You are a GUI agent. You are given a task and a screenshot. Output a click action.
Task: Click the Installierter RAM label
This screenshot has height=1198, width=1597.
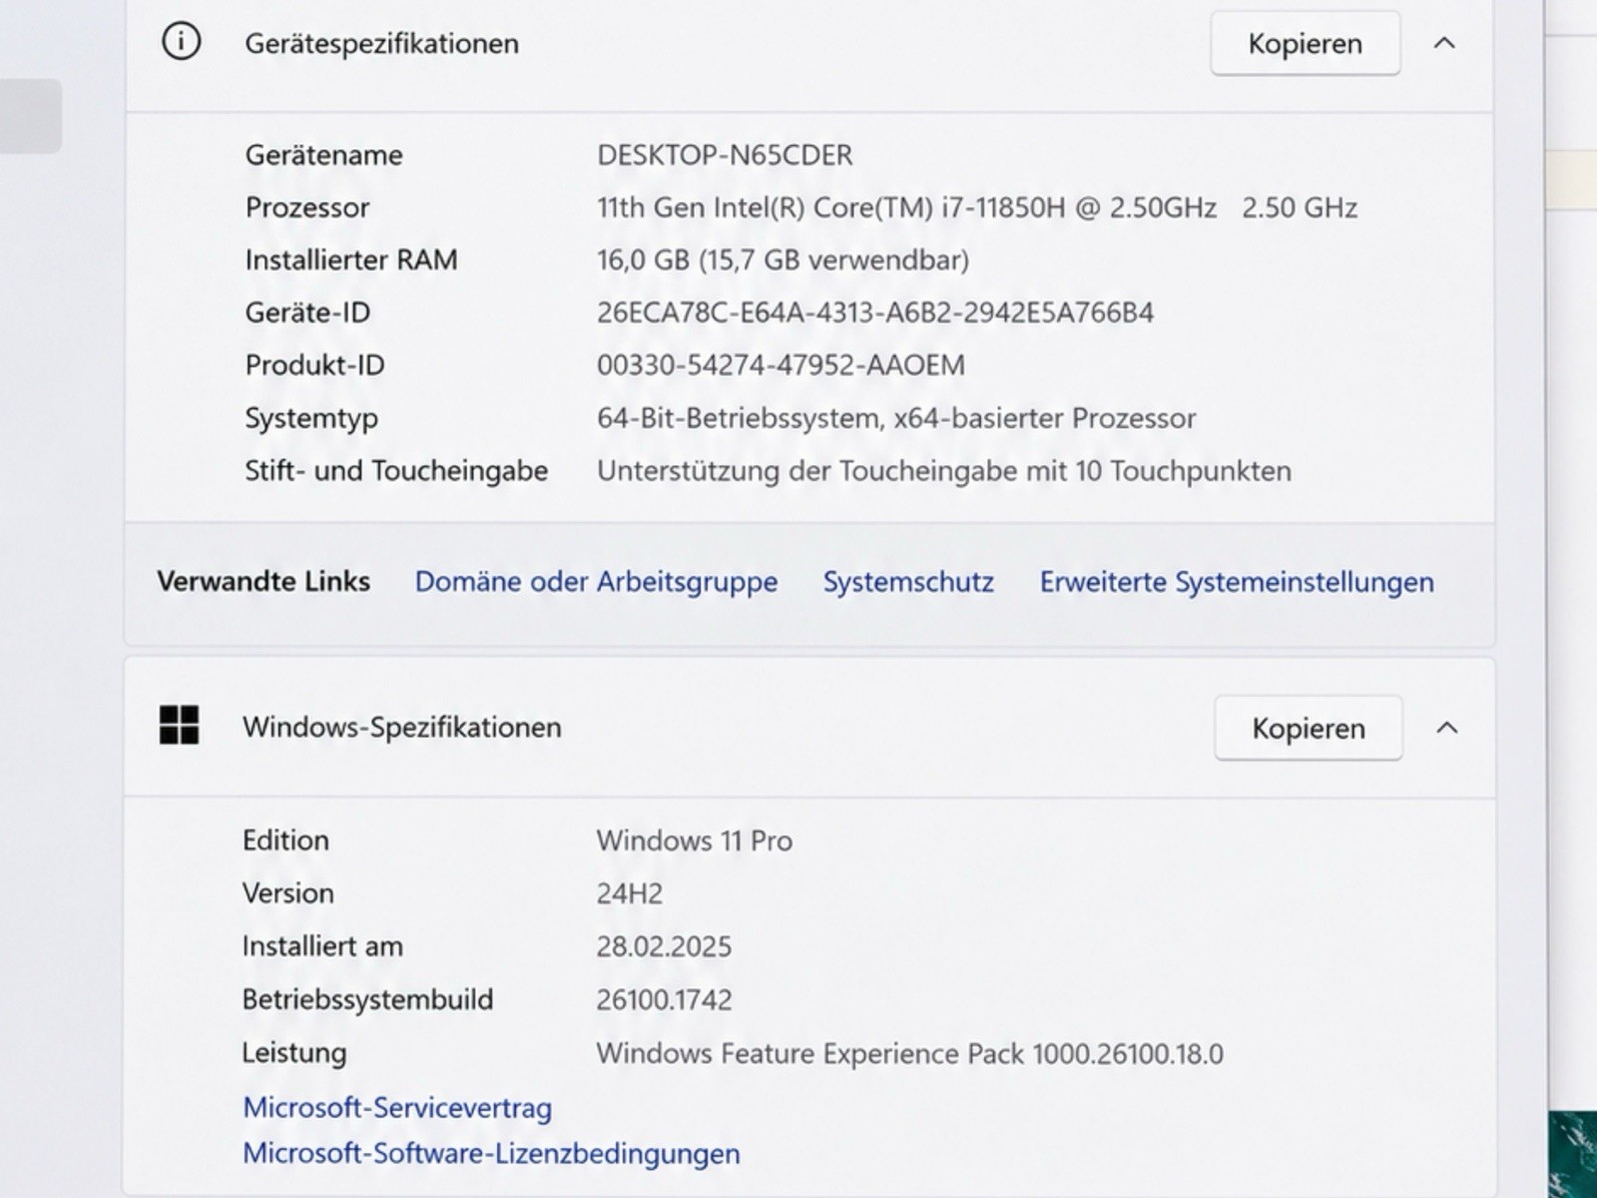(351, 260)
